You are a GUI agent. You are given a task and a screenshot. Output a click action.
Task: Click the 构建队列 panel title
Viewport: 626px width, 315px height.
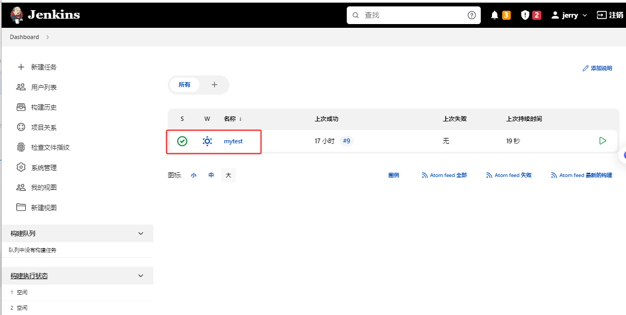[23, 233]
